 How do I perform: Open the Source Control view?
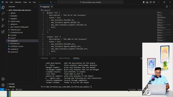click(x=3, y=20)
